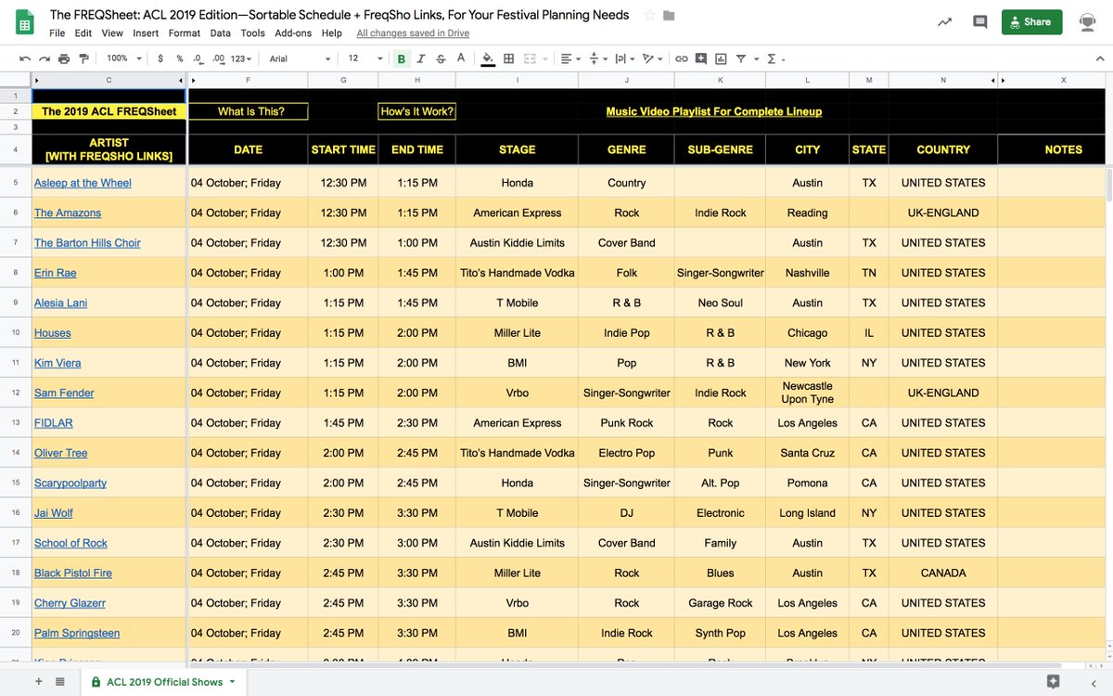Open the Data menu
Screen dimensions: 1113x696
coord(220,32)
